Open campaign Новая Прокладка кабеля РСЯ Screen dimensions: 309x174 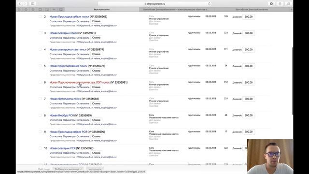(68, 132)
